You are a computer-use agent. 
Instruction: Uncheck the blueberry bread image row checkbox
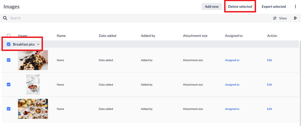pyautogui.click(x=9, y=60)
